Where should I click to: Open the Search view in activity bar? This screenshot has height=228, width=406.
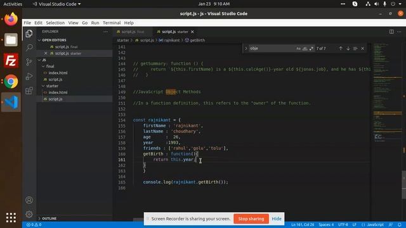pyautogui.click(x=29, y=47)
